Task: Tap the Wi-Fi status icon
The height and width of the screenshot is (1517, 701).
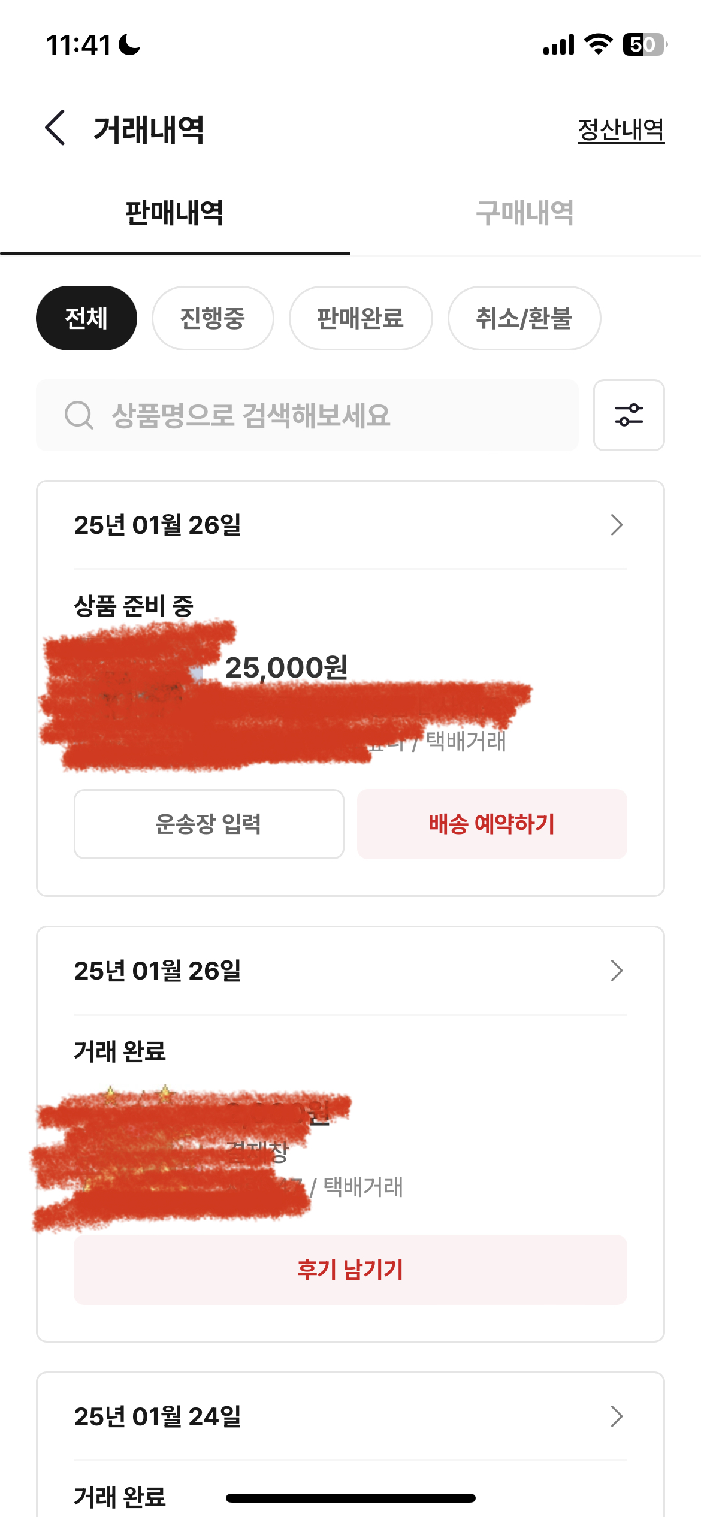Action: (x=597, y=44)
